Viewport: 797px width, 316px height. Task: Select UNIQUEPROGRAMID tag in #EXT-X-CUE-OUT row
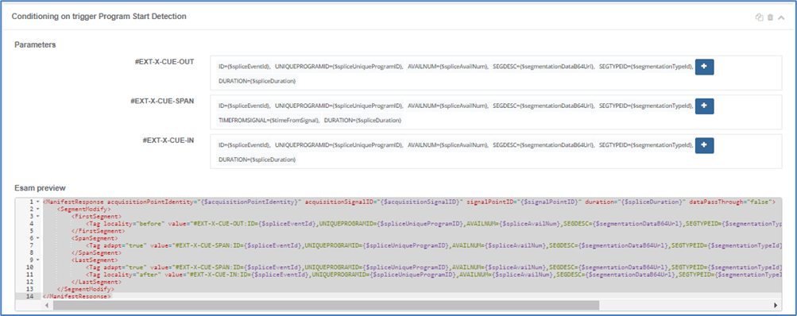pyautogui.click(x=339, y=67)
